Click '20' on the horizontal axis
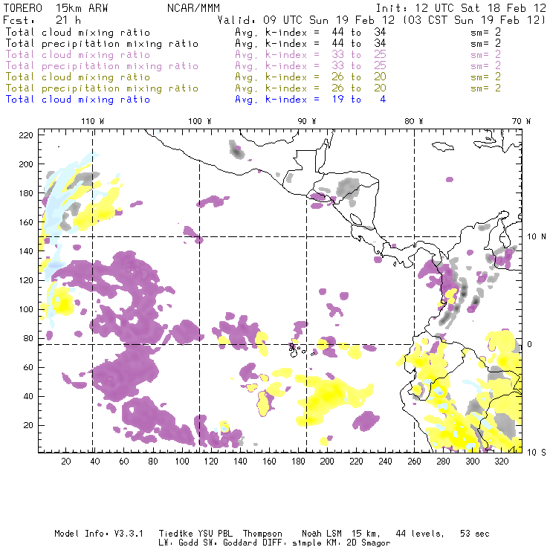Viewport: 550px width, 550px height. (x=66, y=462)
